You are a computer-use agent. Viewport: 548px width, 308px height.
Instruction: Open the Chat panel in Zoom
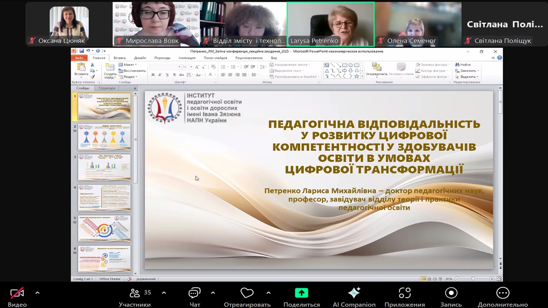coord(194,293)
